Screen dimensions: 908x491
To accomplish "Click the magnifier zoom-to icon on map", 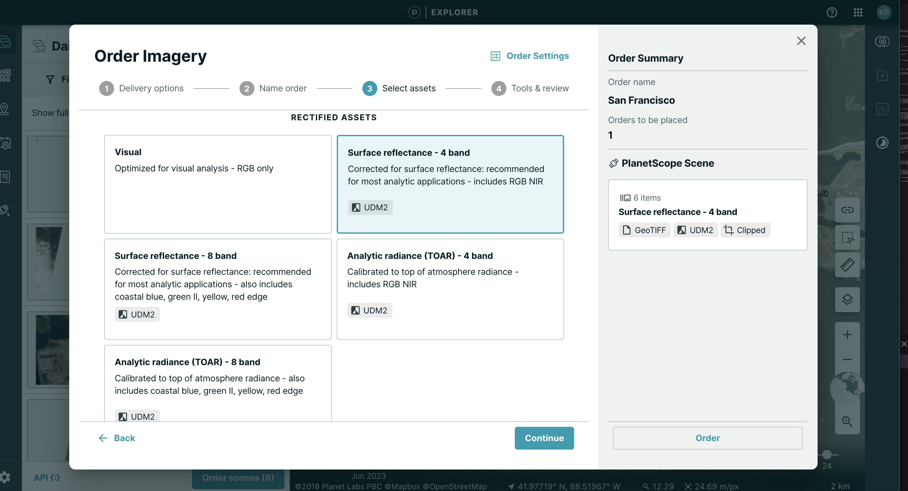I will click(x=847, y=421).
